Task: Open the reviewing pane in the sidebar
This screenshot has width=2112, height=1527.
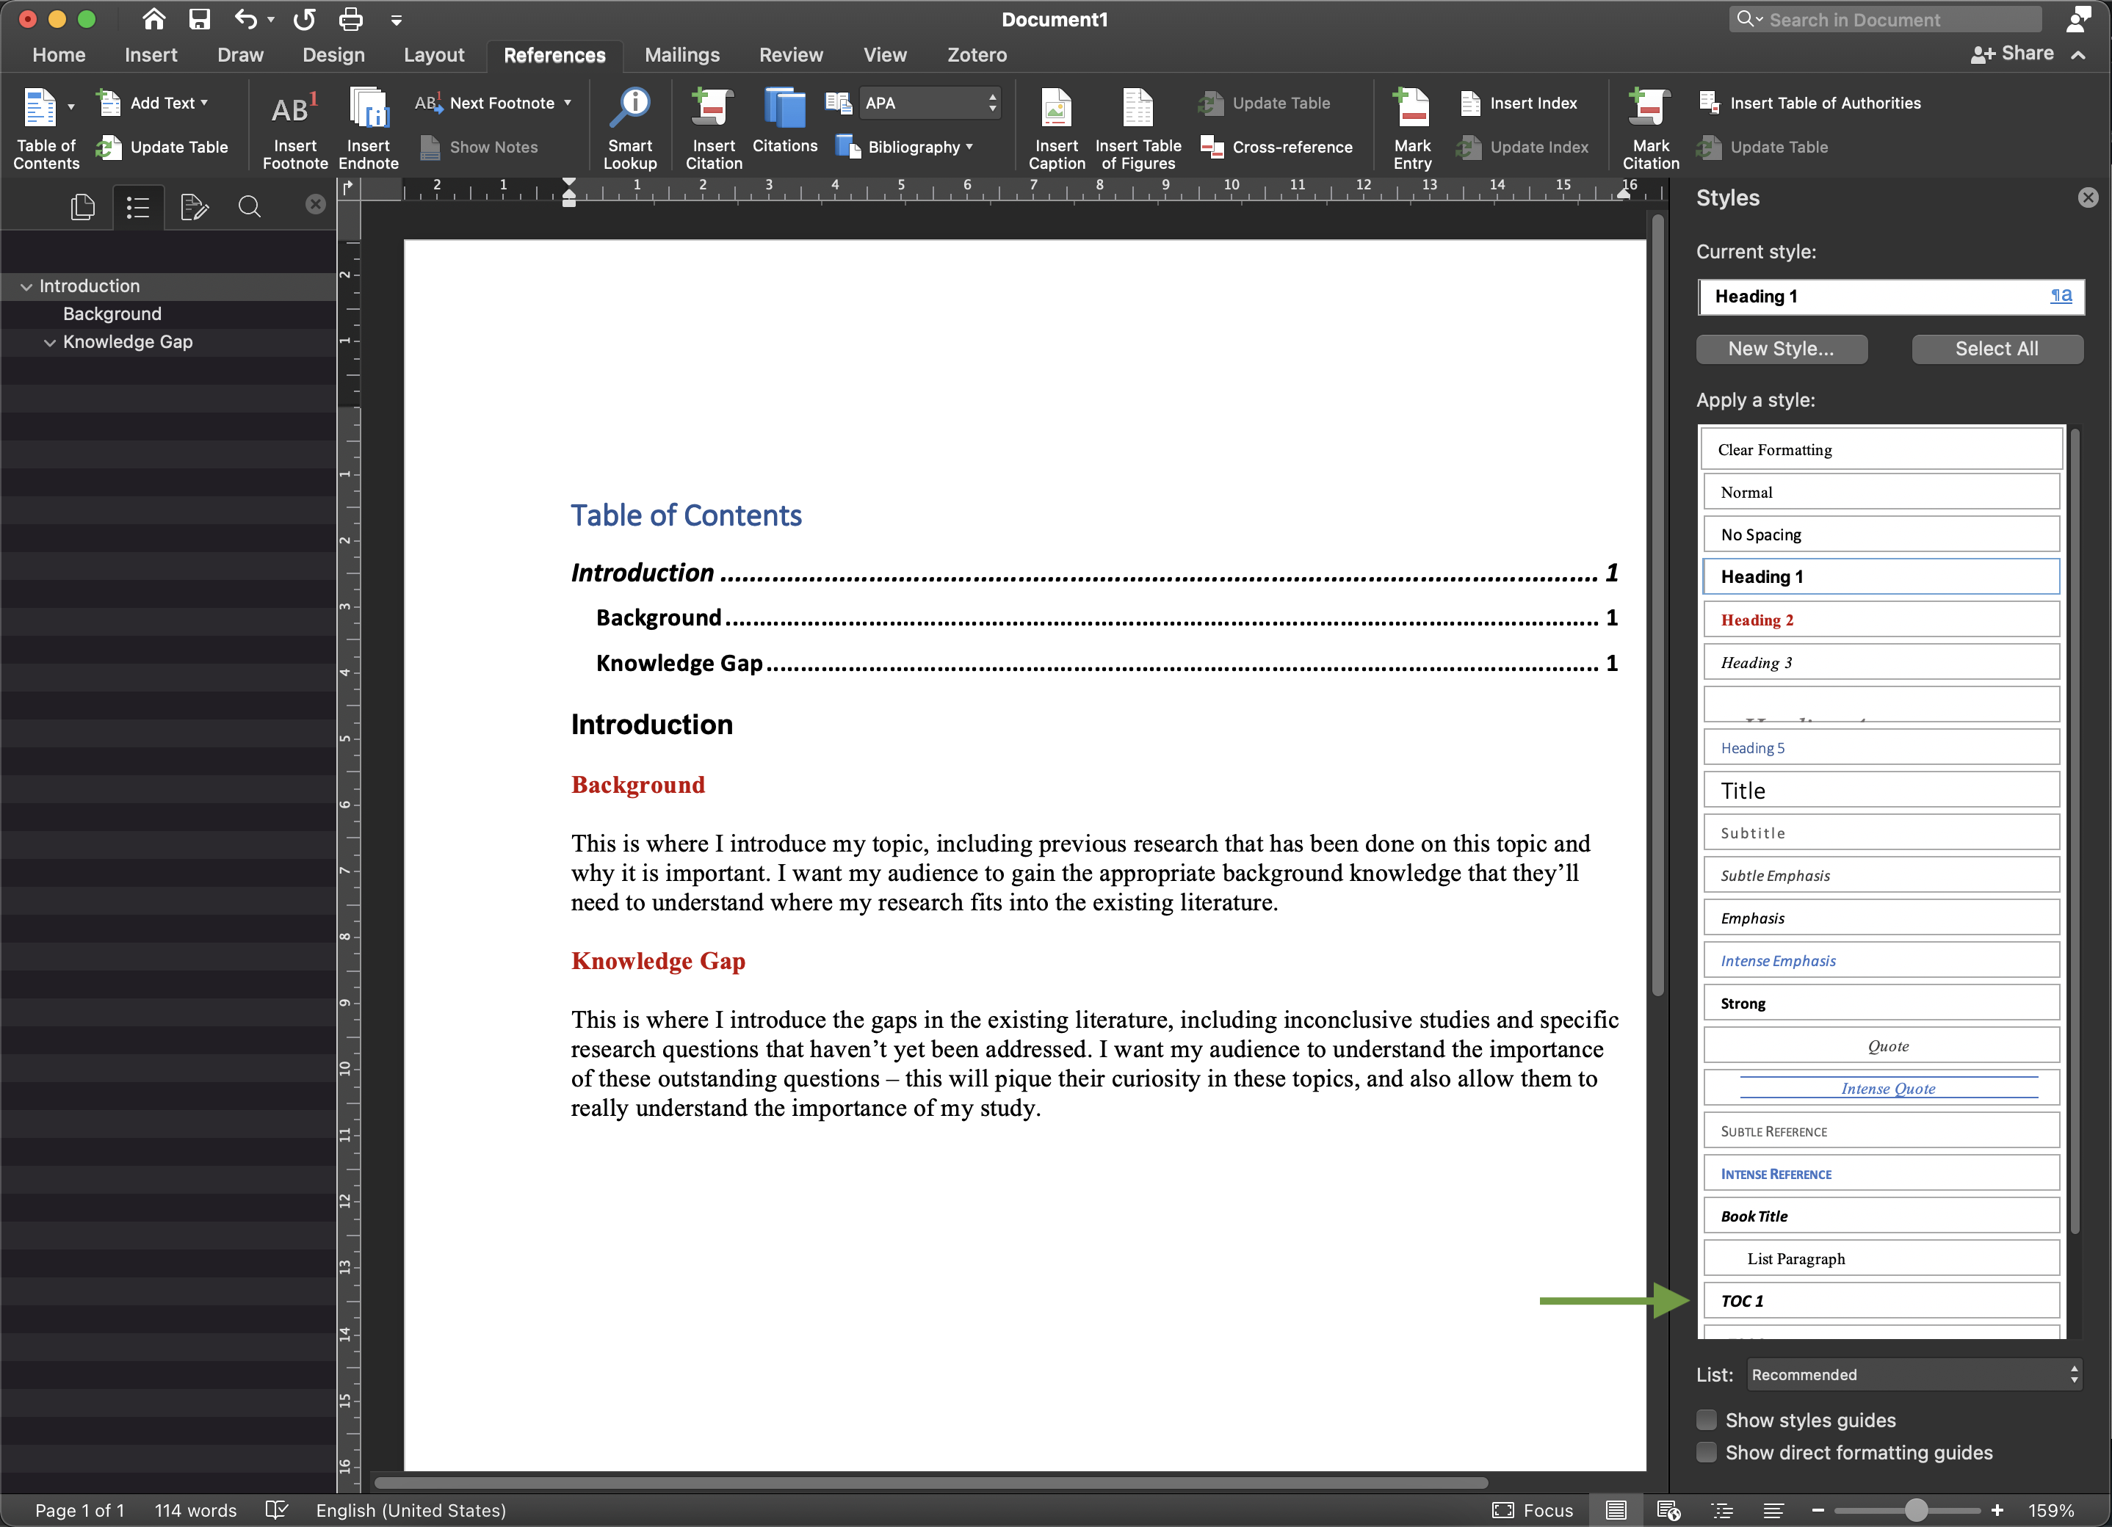Action: pos(194,206)
